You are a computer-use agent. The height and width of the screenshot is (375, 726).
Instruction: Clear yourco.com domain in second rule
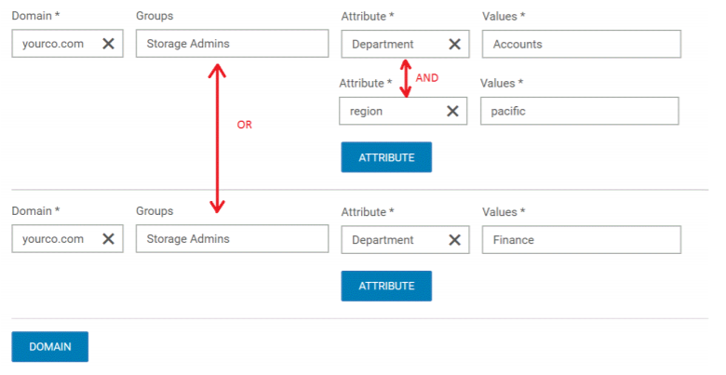point(108,239)
